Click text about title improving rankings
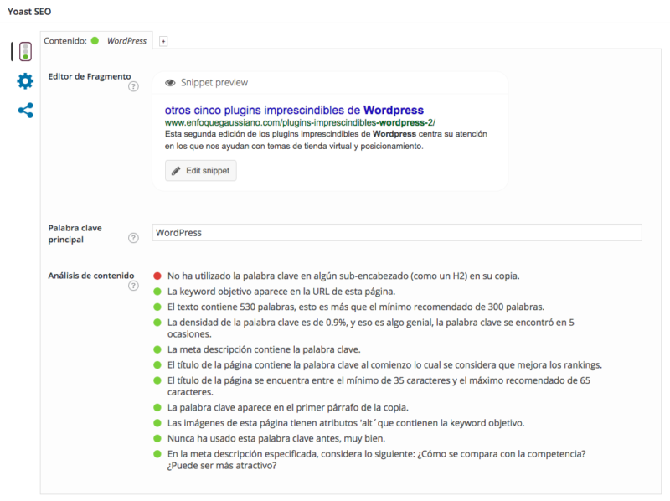Screen dimensions: 670x501 384,365
